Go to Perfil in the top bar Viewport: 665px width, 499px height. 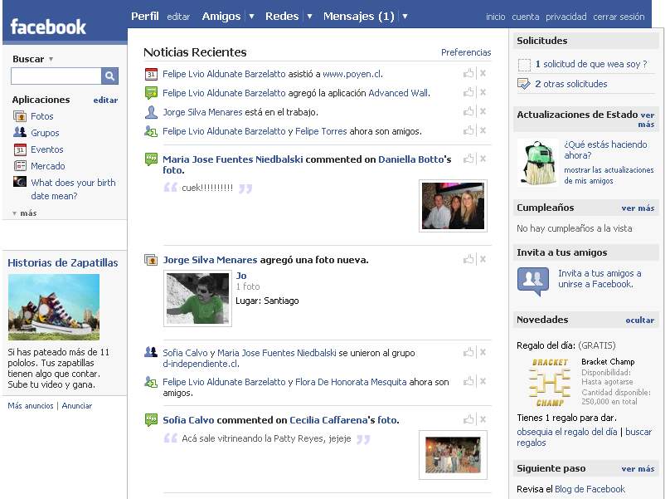click(x=144, y=16)
